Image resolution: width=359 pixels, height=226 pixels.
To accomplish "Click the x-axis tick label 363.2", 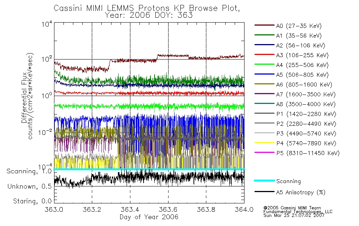I will (x=92, y=209).
